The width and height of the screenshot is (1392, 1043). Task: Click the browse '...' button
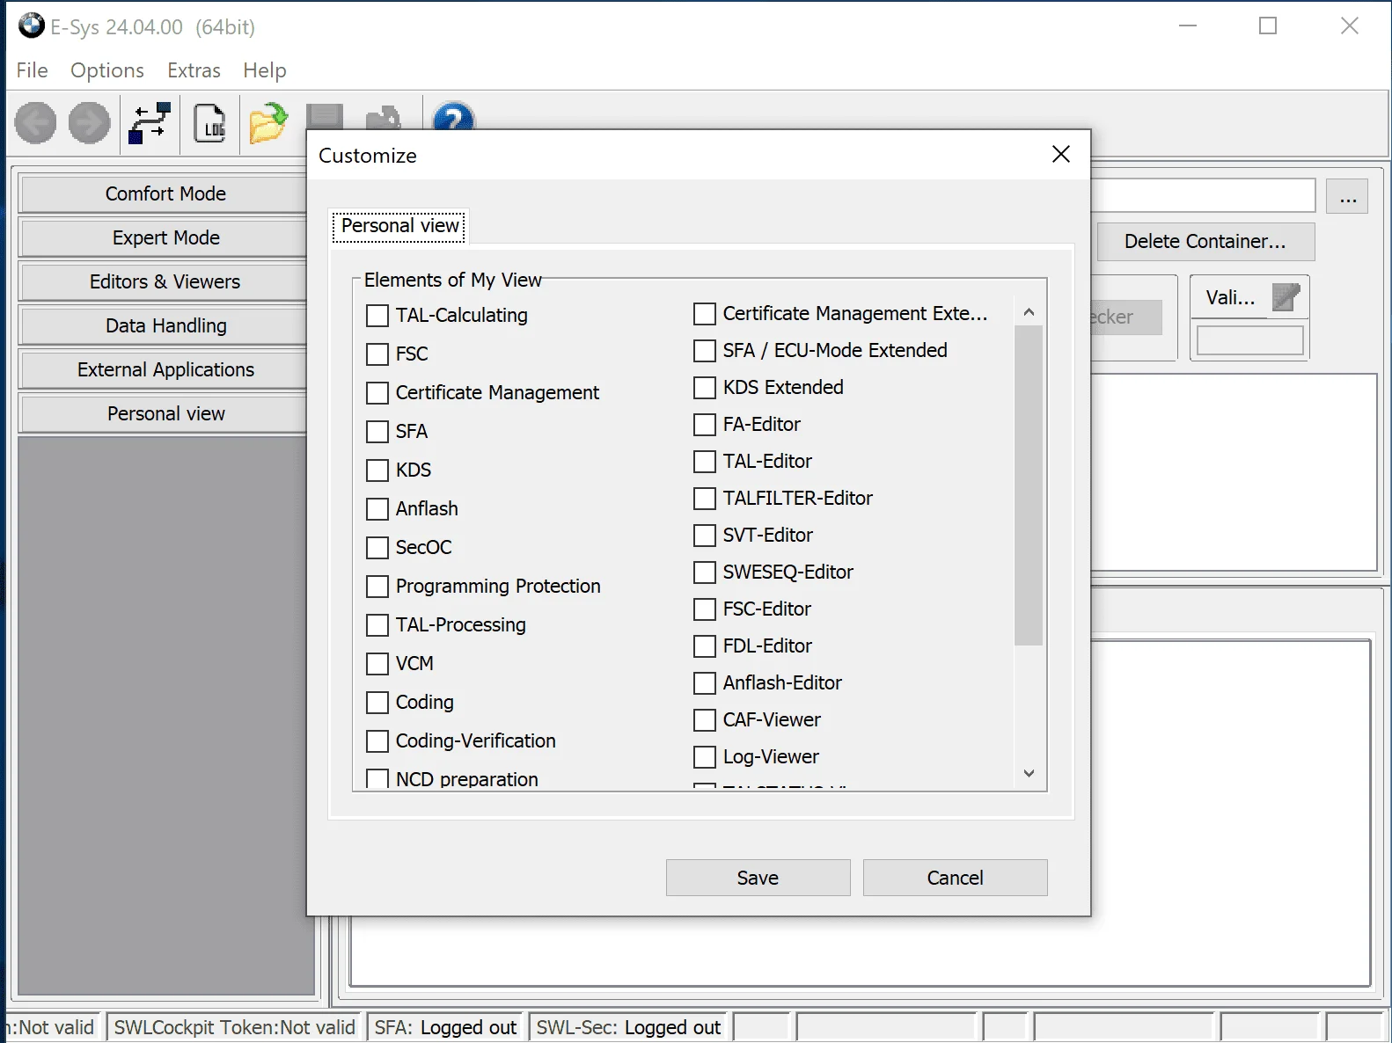point(1348,196)
